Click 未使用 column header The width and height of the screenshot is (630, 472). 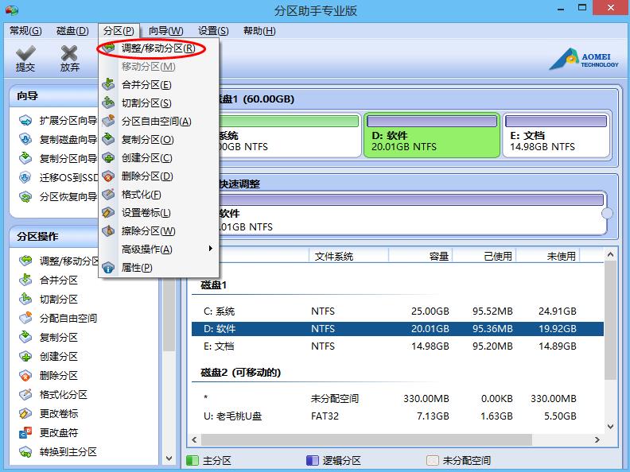pyautogui.click(x=548, y=256)
